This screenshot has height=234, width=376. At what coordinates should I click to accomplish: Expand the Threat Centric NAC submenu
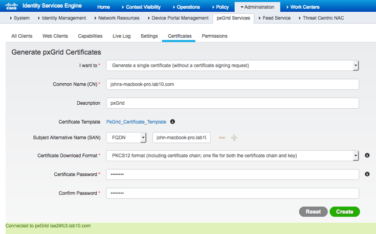tap(321, 18)
